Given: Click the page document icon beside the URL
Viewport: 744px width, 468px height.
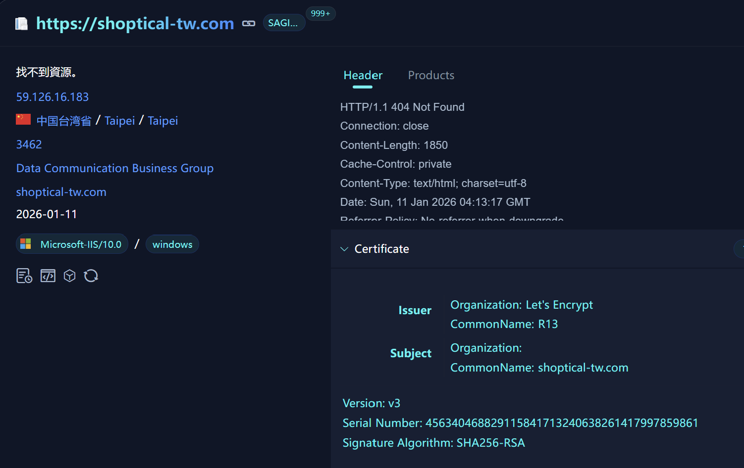Looking at the screenshot, I should [x=22, y=23].
